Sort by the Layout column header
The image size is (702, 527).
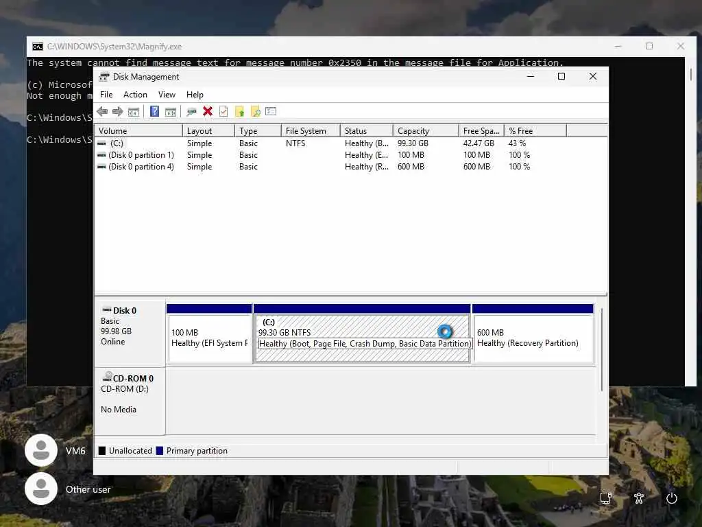click(x=208, y=131)
